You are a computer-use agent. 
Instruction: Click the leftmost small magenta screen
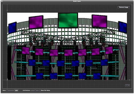(x=25, y=51)
